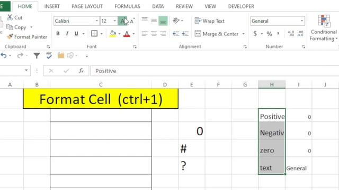Viewport: 339px width, 190px height.
Task: Apply percent style
Action: pos(269,34)
